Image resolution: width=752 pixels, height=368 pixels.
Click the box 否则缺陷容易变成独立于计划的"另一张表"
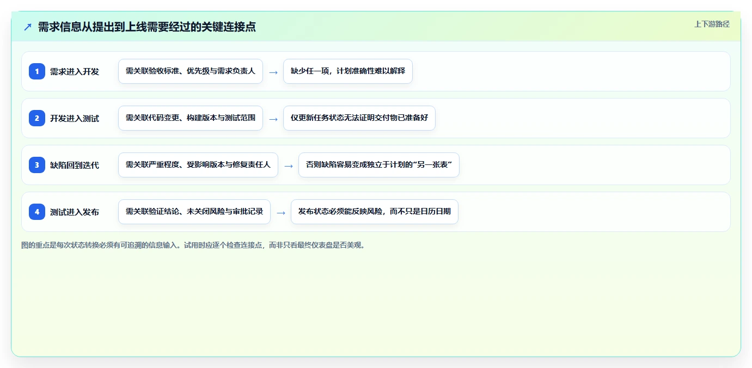point(379,165)
